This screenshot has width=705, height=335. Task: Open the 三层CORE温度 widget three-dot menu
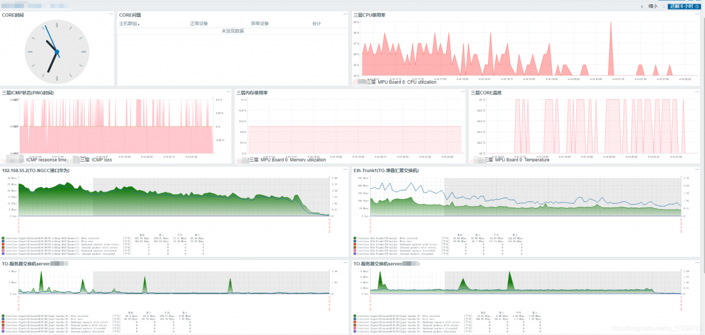click(x=697, y=91)
